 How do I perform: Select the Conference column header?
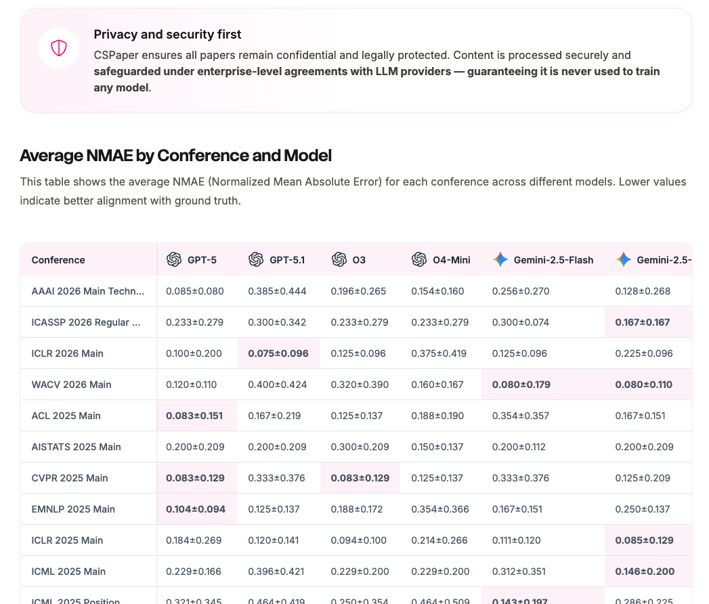[58, 260]
